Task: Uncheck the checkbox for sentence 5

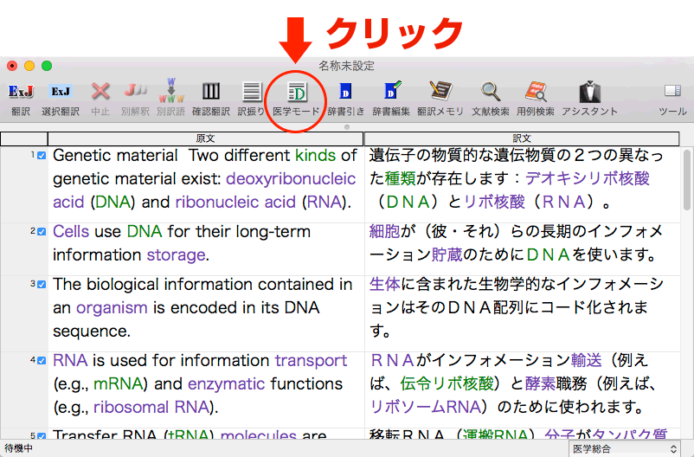Action: coord(42,436)
